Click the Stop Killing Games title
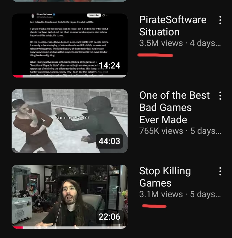 165,177
